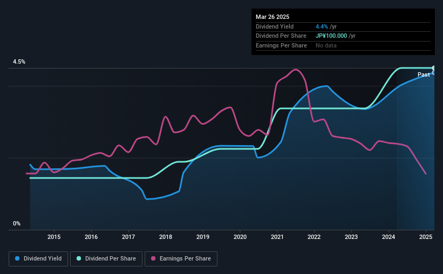Screen dimensions: 443x274
Task: Click the teal Dividend Per Share legend dot
Action: (79, 258)
